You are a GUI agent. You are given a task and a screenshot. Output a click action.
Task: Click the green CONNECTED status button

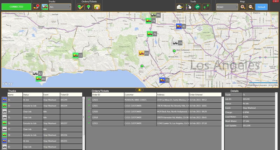pos(16,7)
